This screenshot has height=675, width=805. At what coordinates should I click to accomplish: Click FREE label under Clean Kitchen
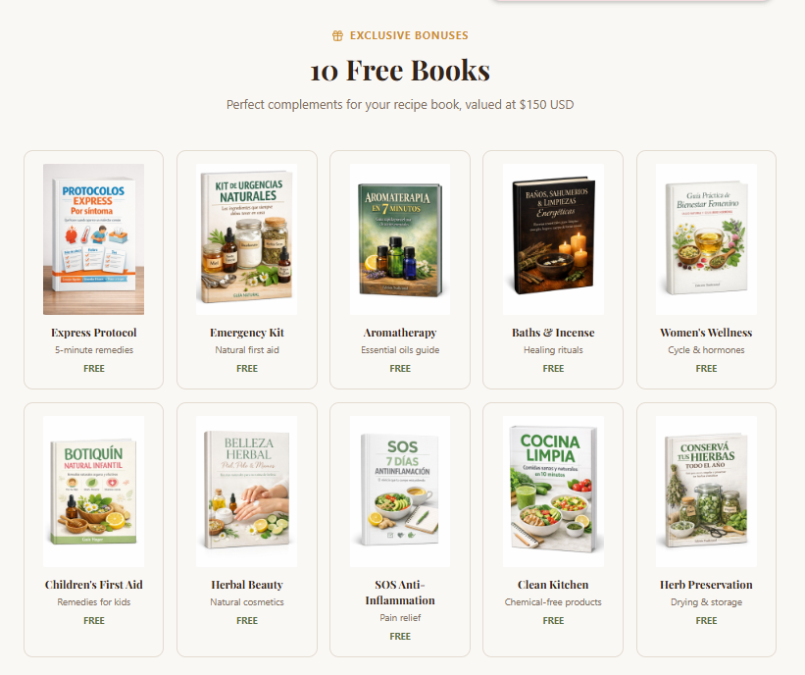click(x=553, y=620)
